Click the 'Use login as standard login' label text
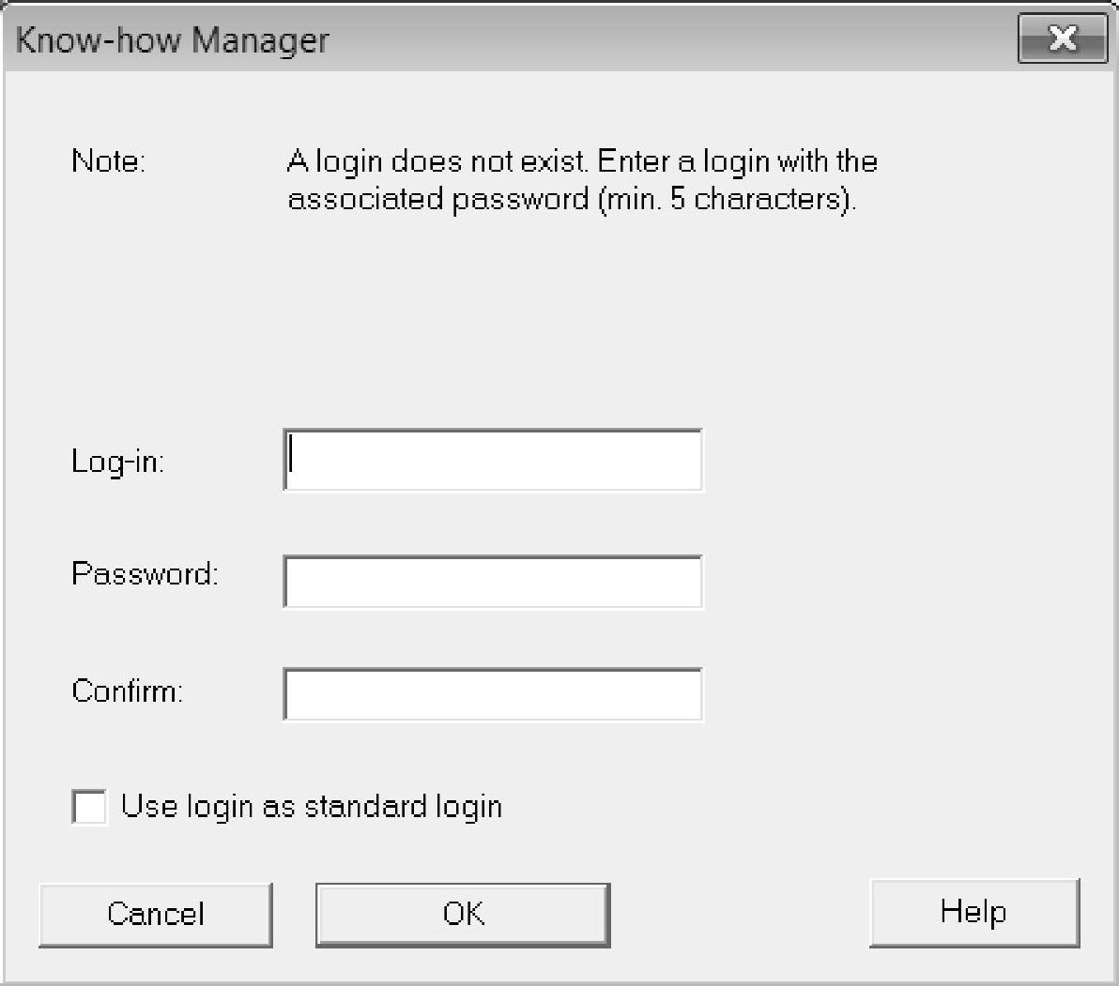The width and height of the screenshot is (1119, 986). (x=312, y=807)
